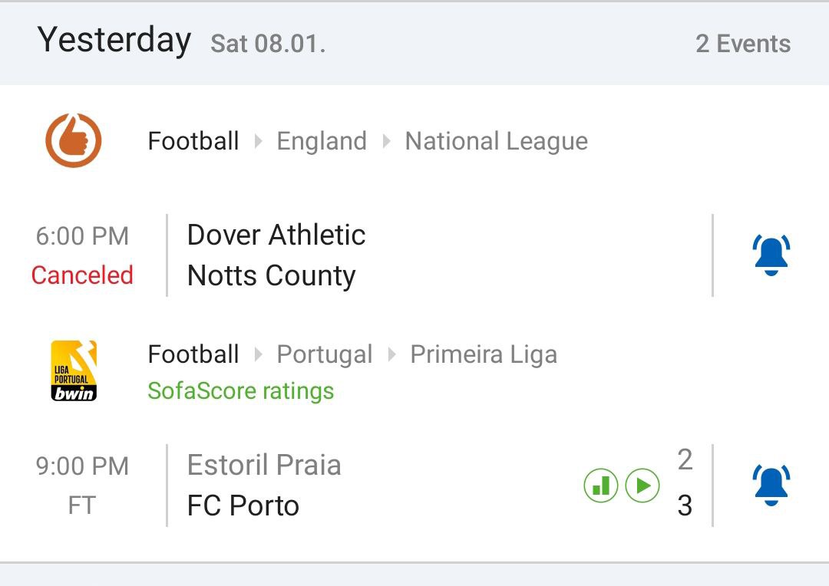829x586 pixels.
Task: Open National League competition link
Action: click(496, 141)
